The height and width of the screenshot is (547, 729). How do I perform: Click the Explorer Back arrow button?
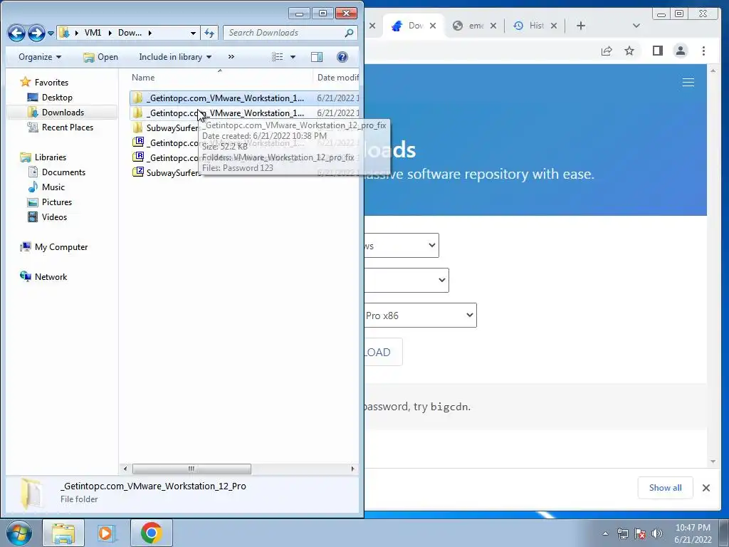(x=17, y=33)
